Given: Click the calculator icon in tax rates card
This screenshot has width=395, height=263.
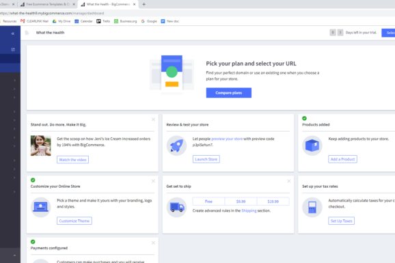Looking at the screenshot, I should coord(312,207).
